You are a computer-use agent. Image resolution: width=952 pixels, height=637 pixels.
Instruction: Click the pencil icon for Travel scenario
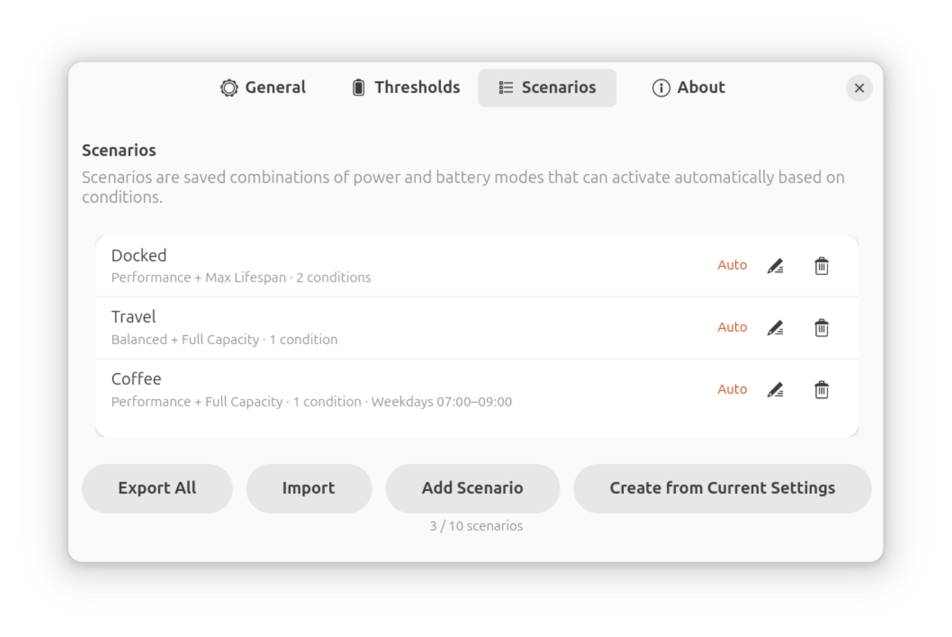[775, 328]
